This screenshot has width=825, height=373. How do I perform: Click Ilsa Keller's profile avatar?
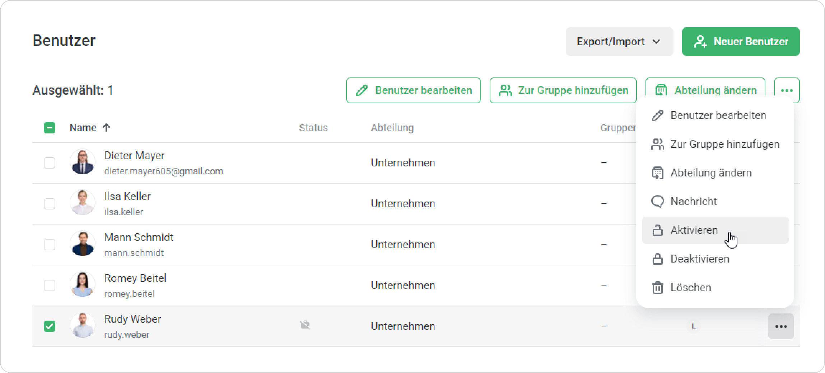click(x=83, y=203)
